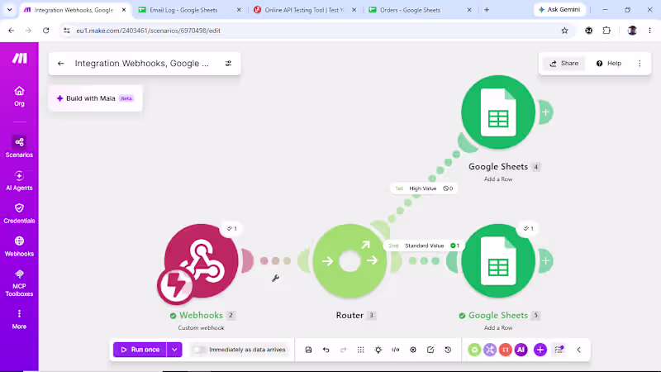The image size is (661, 372).
Task: Switch to Online API Testing Tool tab
Action: point(304,10)
